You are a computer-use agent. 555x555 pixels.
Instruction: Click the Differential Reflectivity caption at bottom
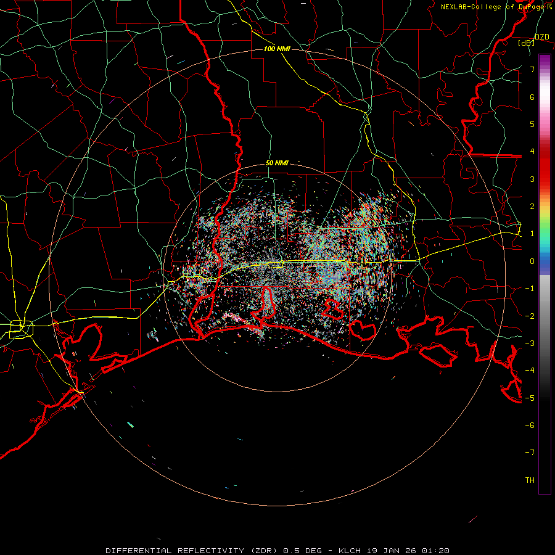point(277,551)
